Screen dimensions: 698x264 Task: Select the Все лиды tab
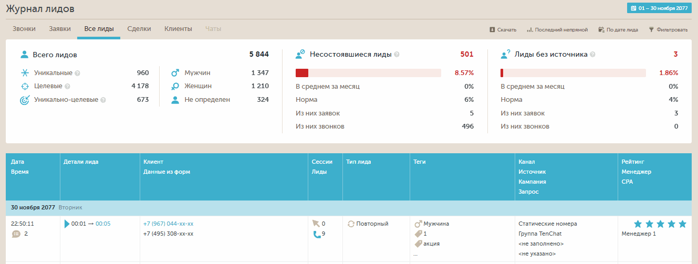click(x=99, y=28)
